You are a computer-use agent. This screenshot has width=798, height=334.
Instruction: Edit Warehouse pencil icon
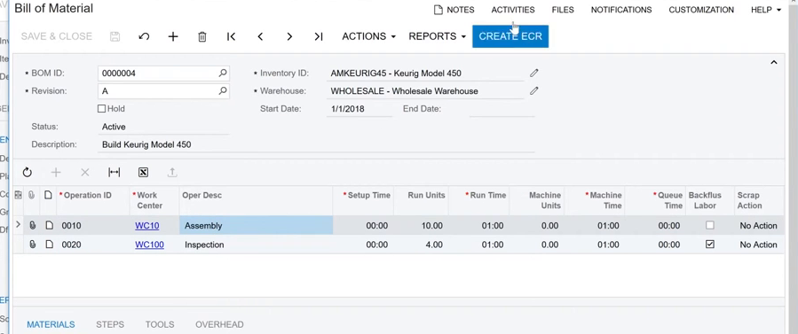click(x=533, y=91)
